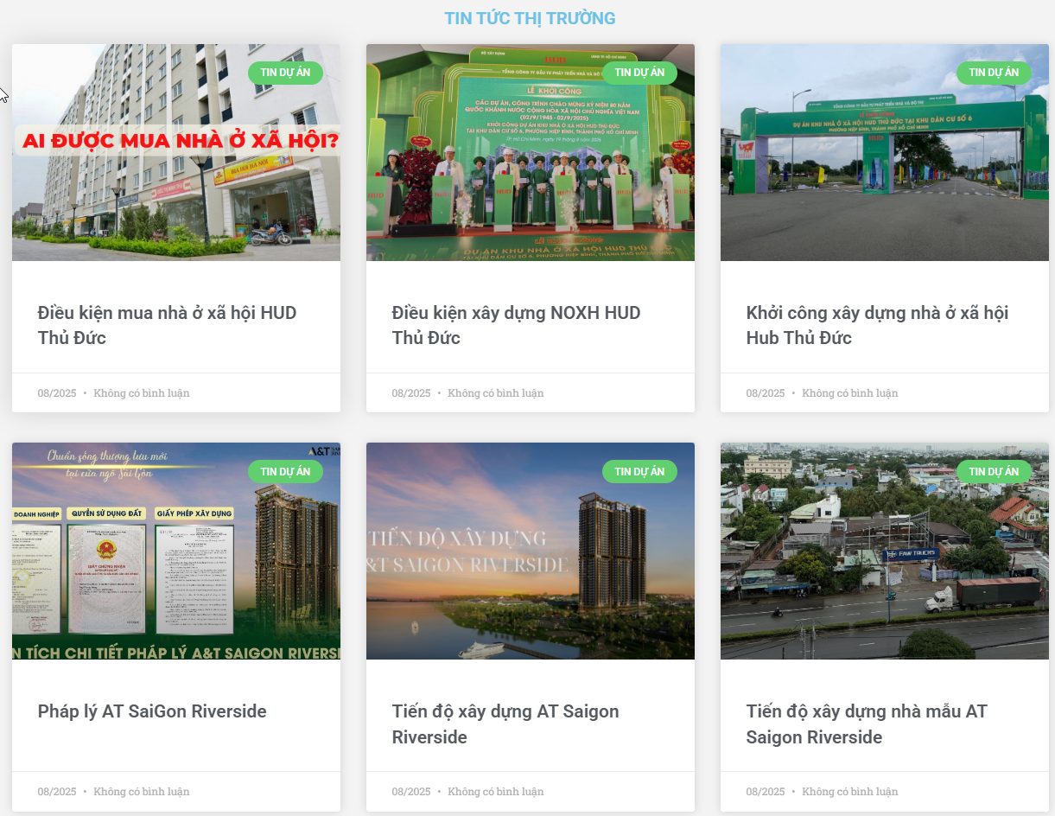Open article 'Pháp lý AT SaiGon Riverside'
The height and width of the screenshot is (816, 1055).
(152, 711)
